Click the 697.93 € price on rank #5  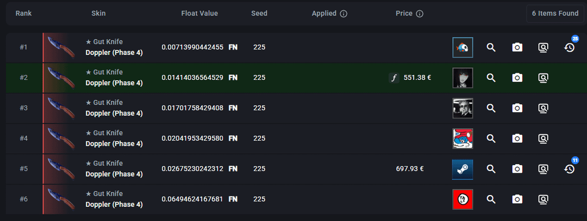pyautogui.click(x=410, y=169)
